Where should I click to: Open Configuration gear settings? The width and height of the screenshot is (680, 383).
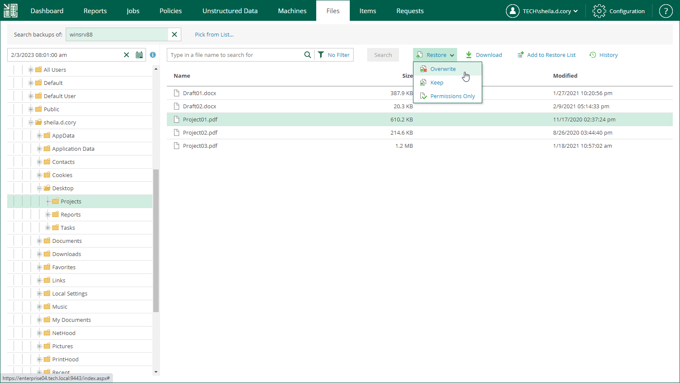click(x=618, y=11)
